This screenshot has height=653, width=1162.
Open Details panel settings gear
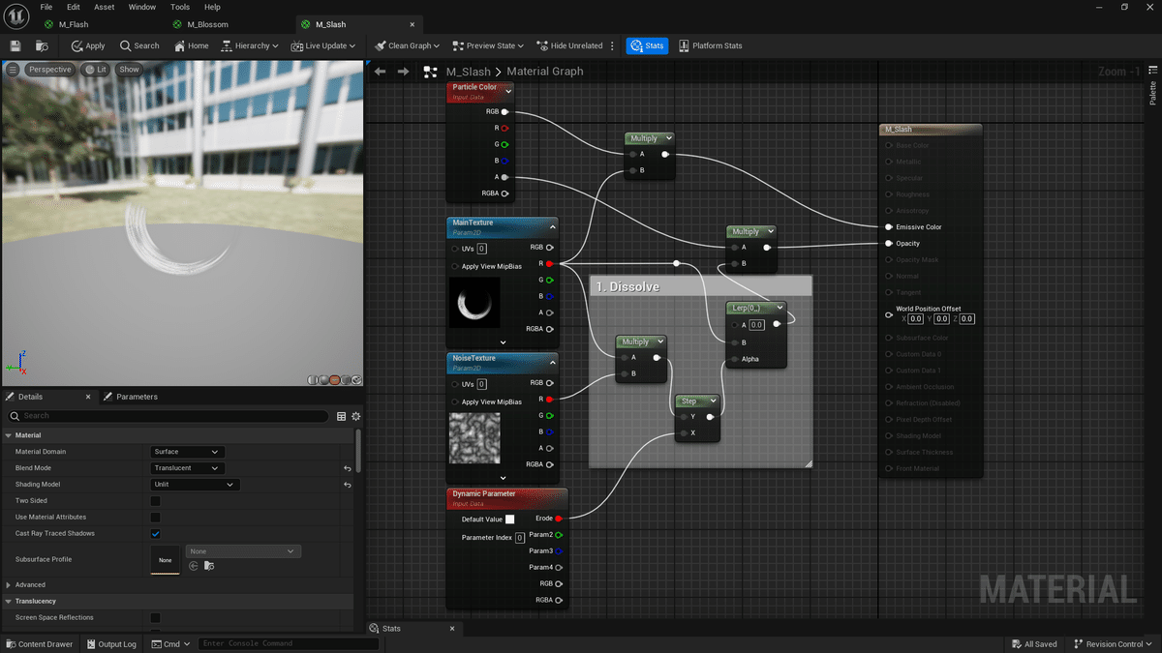pyautogui.click(x=355, y=416)
